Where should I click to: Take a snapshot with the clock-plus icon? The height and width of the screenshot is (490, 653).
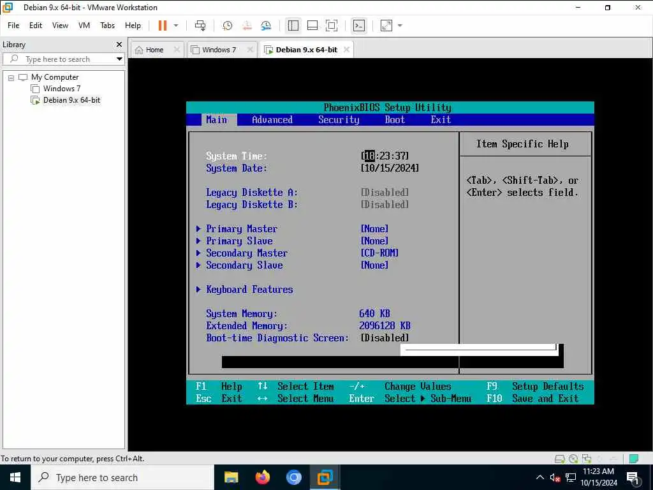point(228,26)
